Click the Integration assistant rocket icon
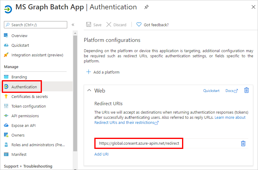Viewport: 258px width, 170px height. (6, 55)
